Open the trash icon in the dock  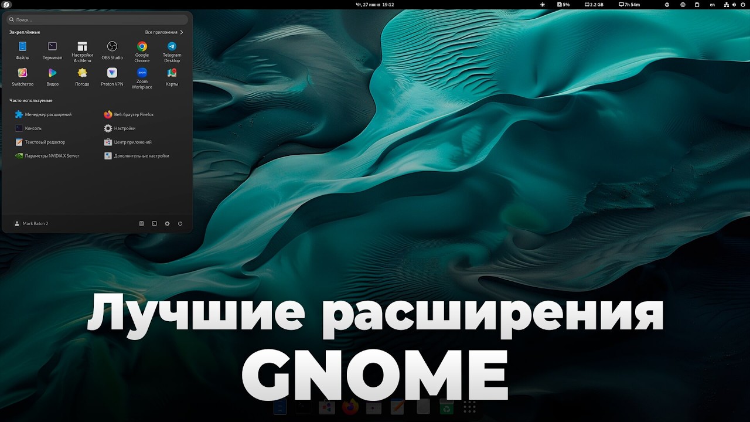click(446, 407)
